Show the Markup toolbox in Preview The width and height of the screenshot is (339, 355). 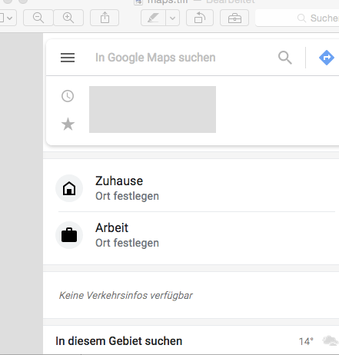[x=234, y=18]
